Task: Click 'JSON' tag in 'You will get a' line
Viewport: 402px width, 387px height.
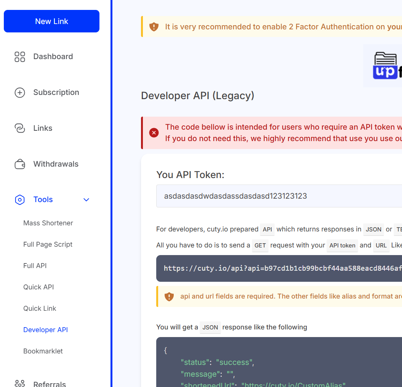Action: tap(210, 327)
